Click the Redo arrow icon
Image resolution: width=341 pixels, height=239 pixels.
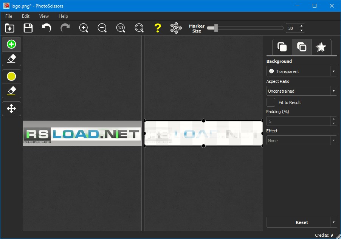coord(65,28)
